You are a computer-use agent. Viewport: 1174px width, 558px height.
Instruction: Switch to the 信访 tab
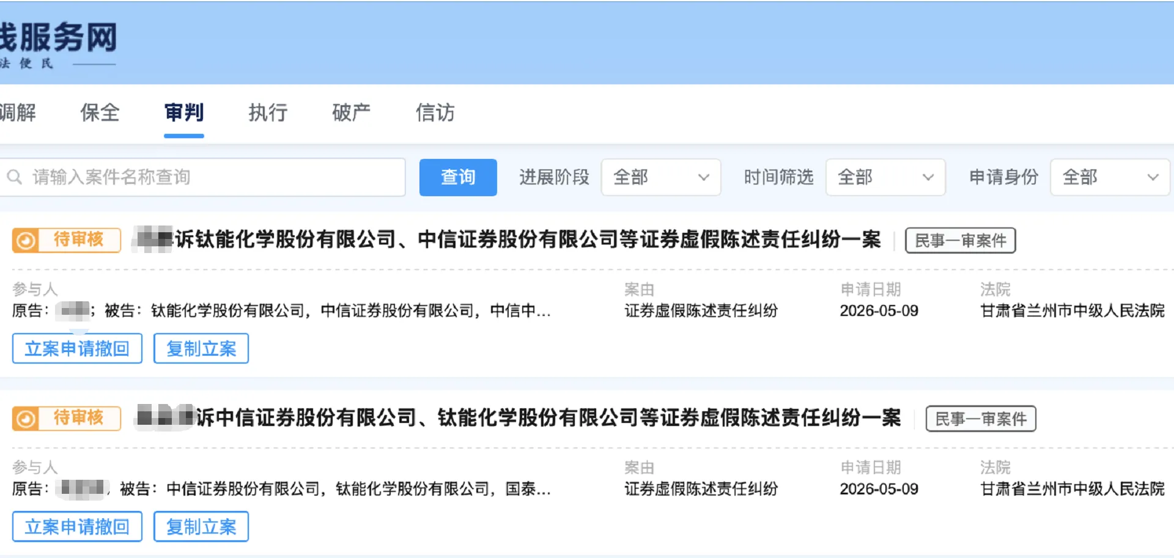[x=435, y=112]
